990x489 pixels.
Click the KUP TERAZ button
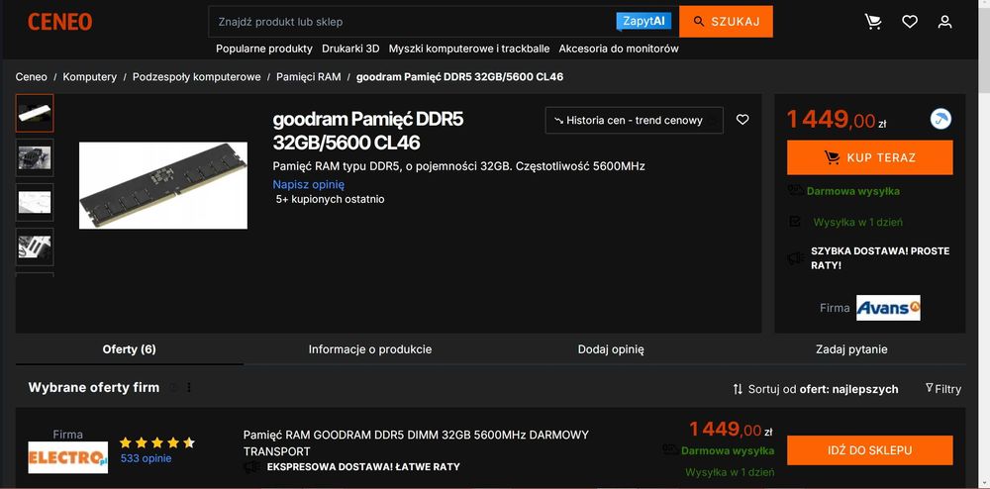coord(869,157)
